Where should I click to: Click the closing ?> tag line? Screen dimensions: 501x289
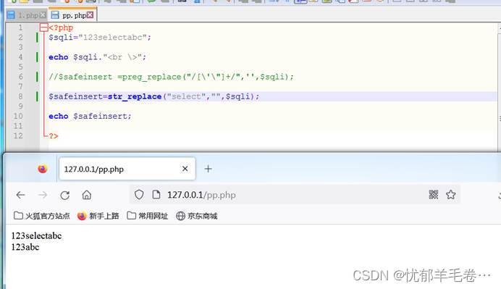[54, 136]
